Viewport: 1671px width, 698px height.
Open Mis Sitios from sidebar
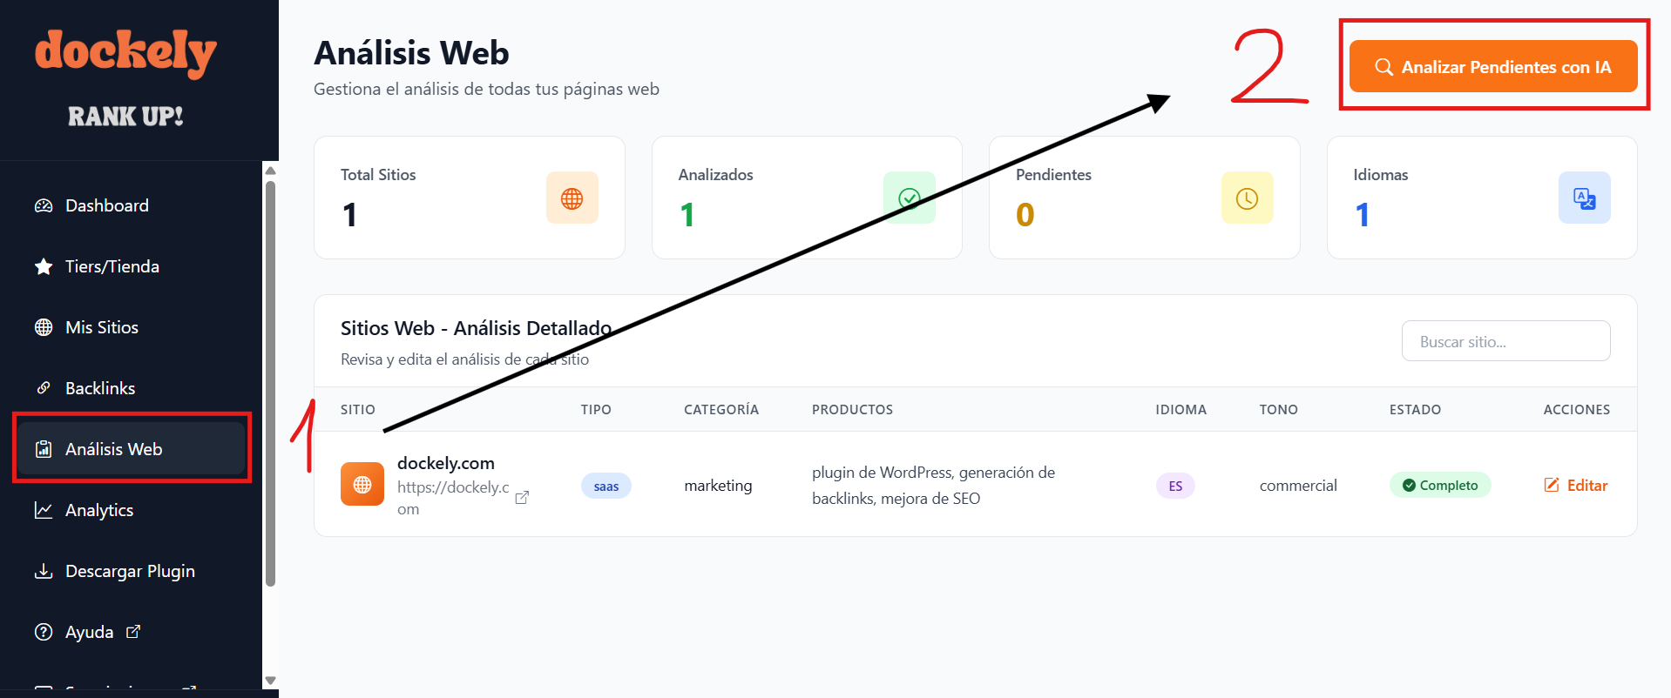click(101, 327)
